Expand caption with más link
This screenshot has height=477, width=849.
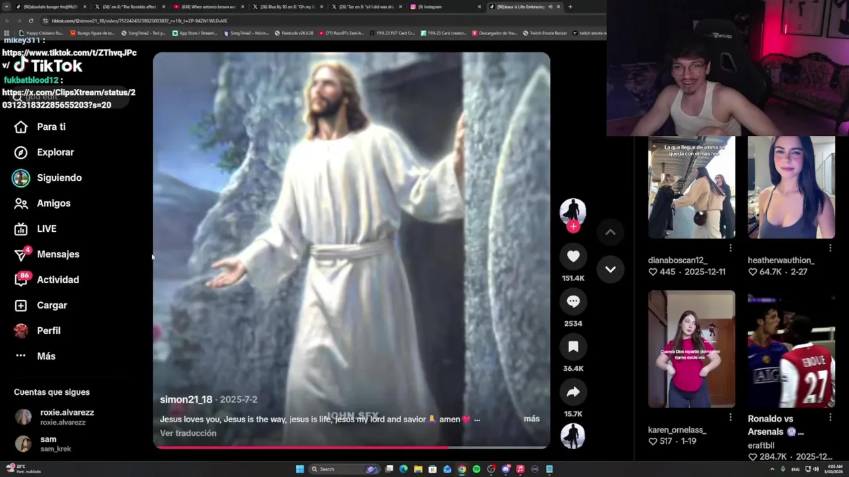point(531,419)
